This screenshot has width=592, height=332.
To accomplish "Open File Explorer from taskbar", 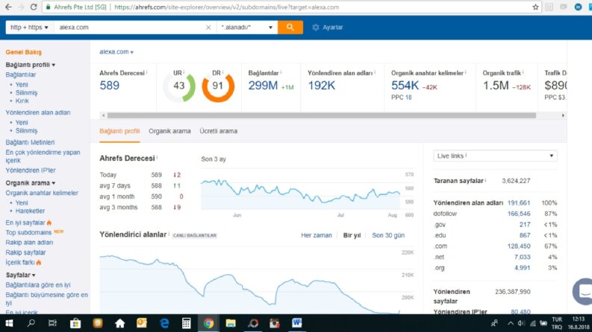I will pyautogui.click(x=231, y=323).
